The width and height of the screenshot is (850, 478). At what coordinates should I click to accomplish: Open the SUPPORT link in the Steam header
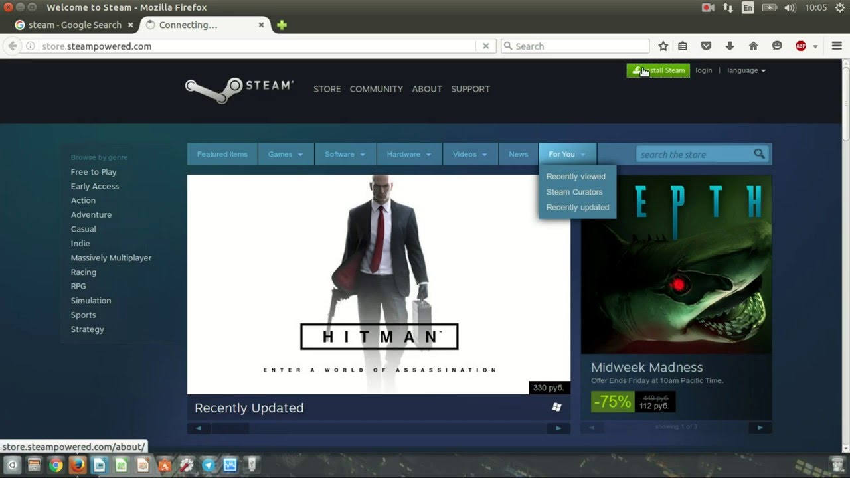(x=470, y=89)
